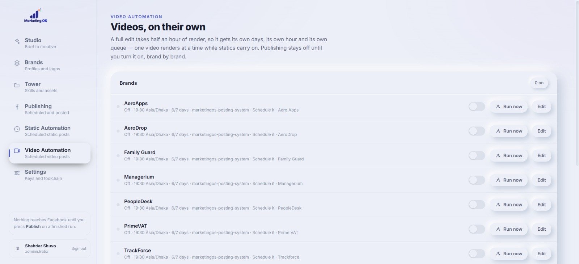The height and width of the screenshot is (264, 579).
Task: Click Run now for TrackForce
Action: pos(509,253)
